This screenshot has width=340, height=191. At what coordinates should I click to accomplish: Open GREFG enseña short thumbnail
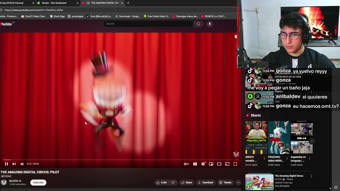(256, 138)
